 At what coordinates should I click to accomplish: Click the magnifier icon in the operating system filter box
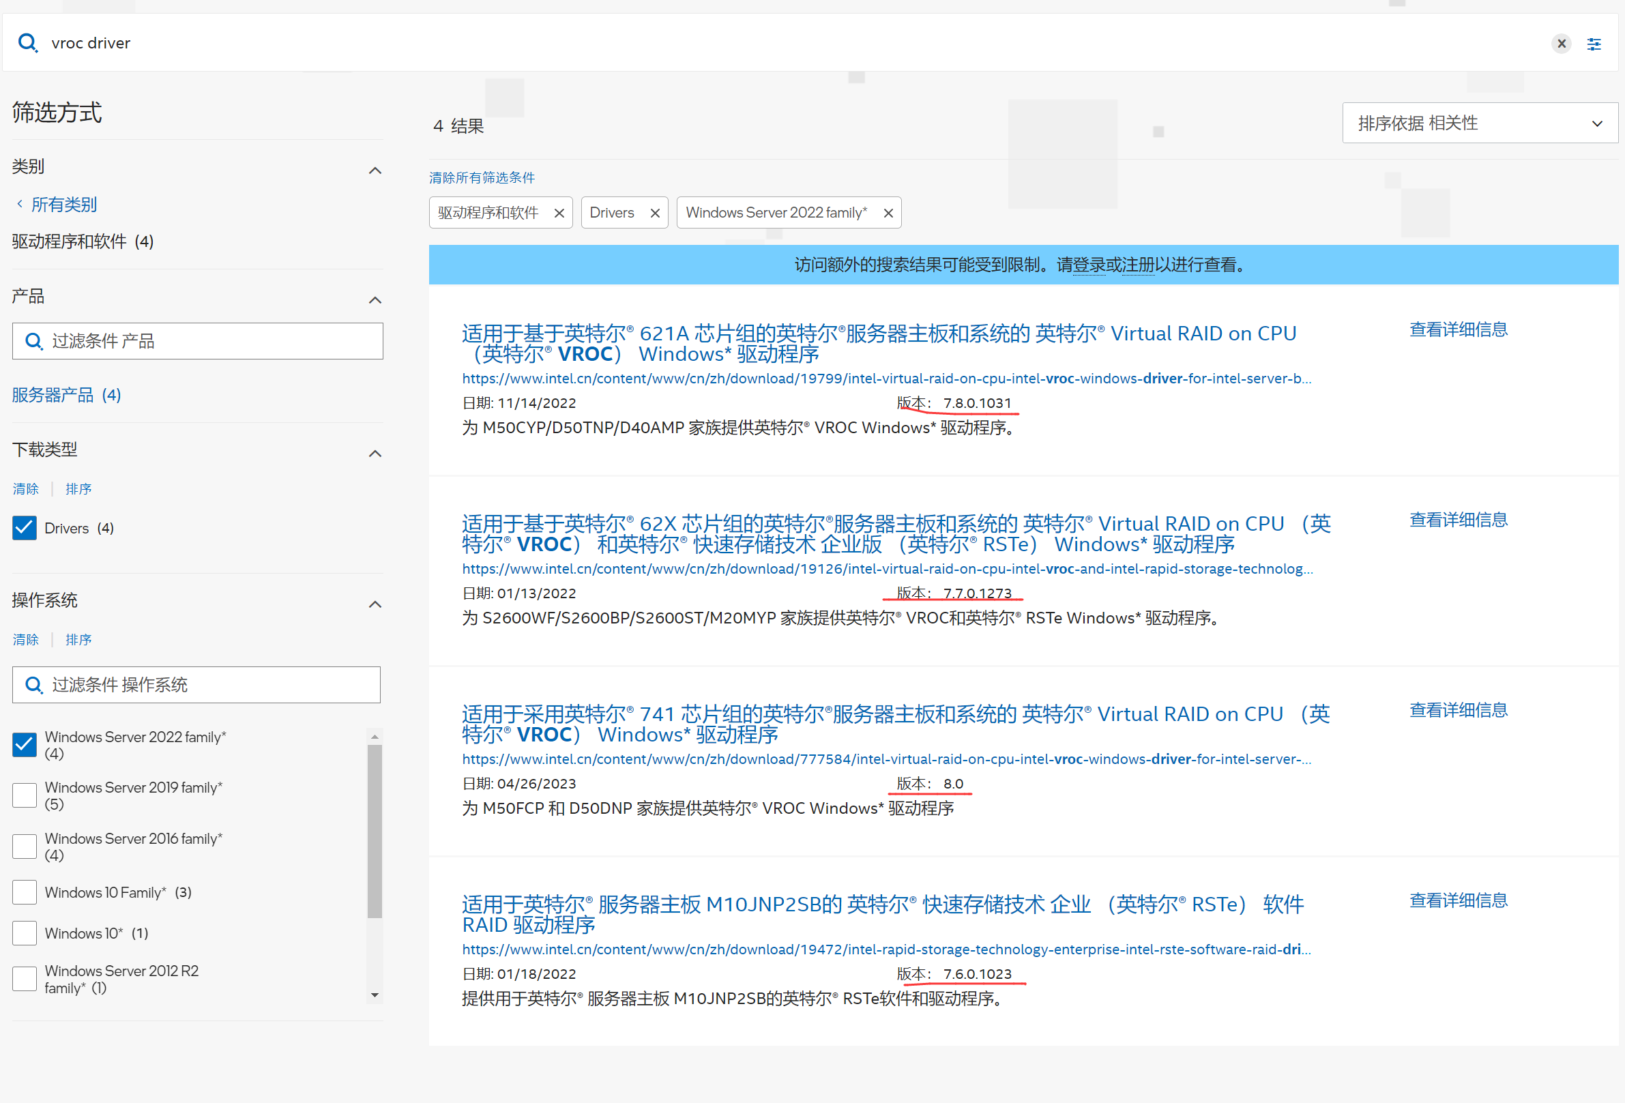pos(33,685)
